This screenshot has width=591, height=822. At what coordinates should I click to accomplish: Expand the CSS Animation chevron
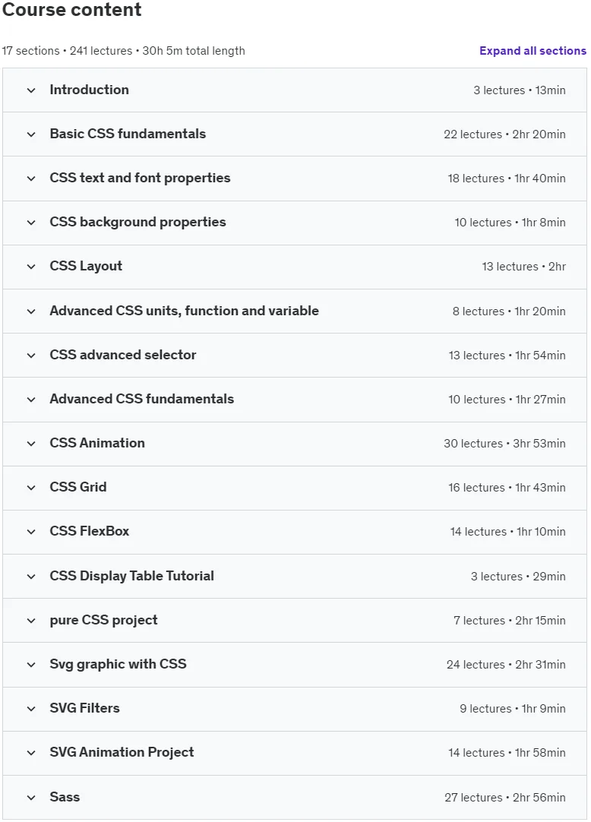coord(31,444)
